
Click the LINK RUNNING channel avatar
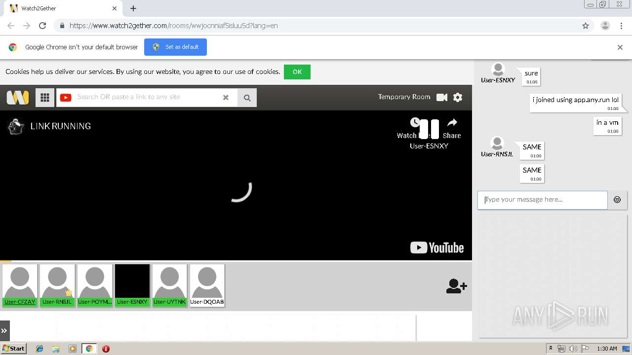coord(16,126)
